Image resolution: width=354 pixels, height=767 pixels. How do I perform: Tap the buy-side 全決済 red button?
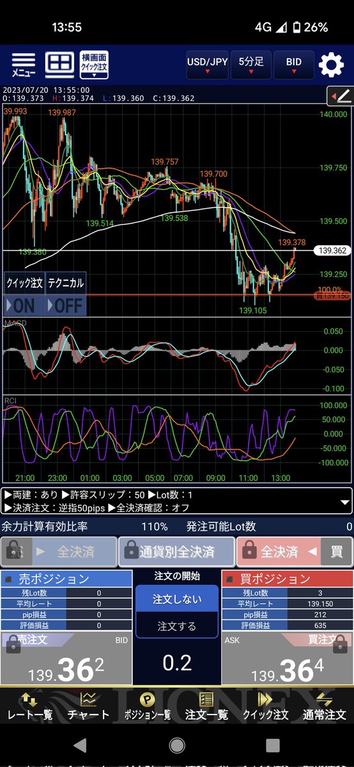[279, 552]
